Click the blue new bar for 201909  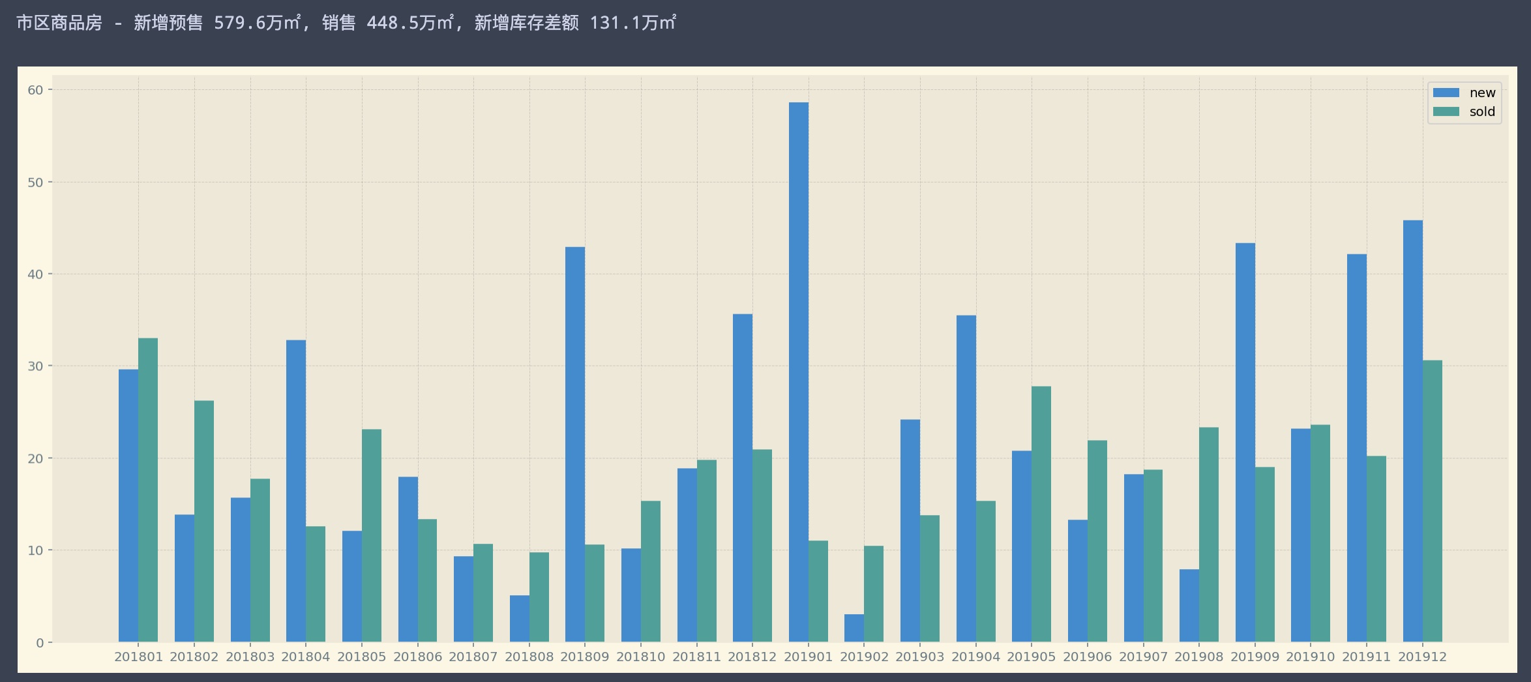click(x=1245, y=442)
